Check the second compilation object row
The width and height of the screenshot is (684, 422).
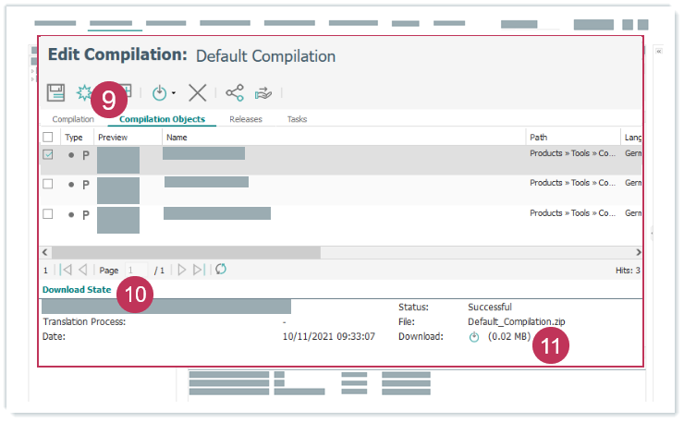pyautogui.click(x=48, y=185)
